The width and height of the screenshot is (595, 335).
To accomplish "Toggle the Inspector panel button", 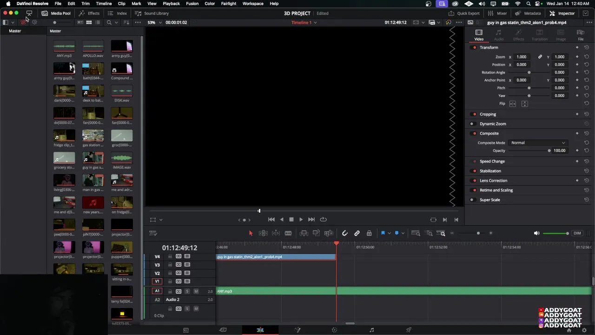I will [562, 13].
